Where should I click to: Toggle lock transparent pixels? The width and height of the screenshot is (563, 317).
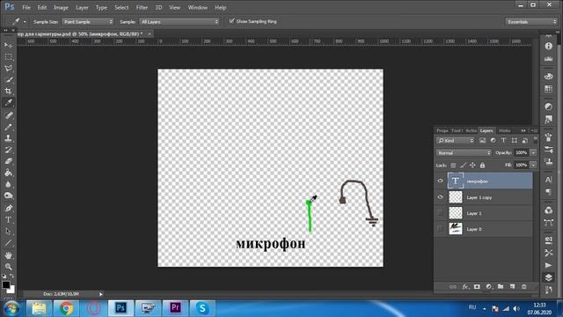453,166
